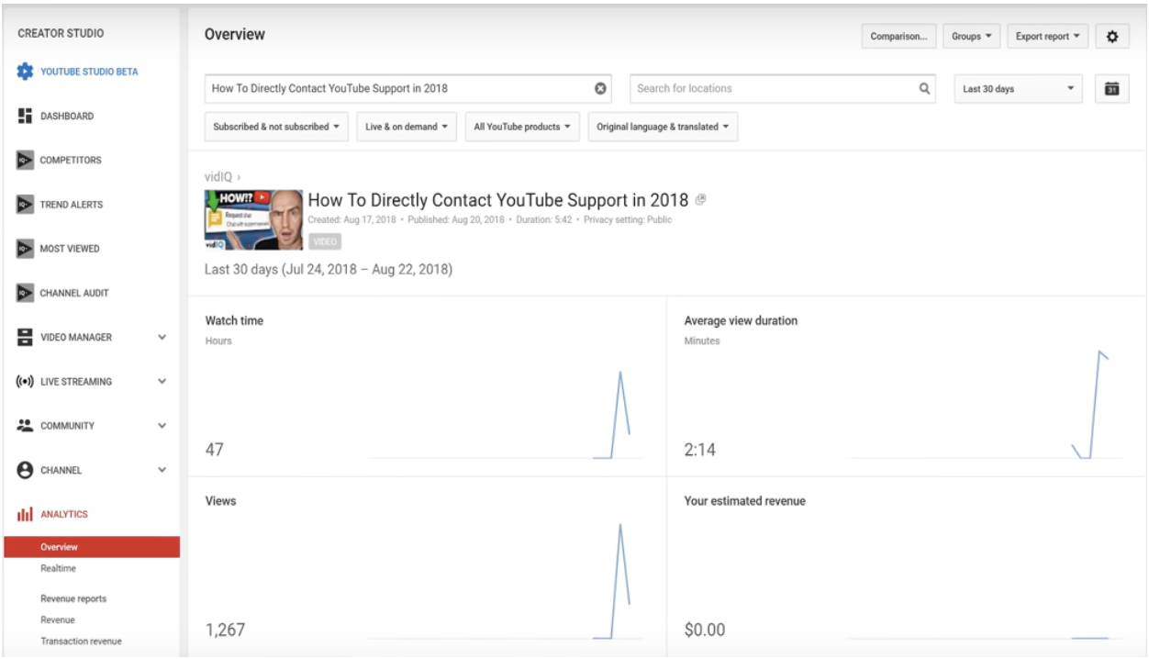This screenshot has height=659, width=1149.
Task: Open Revenue in the sidebar
Action: coord(57,620)
